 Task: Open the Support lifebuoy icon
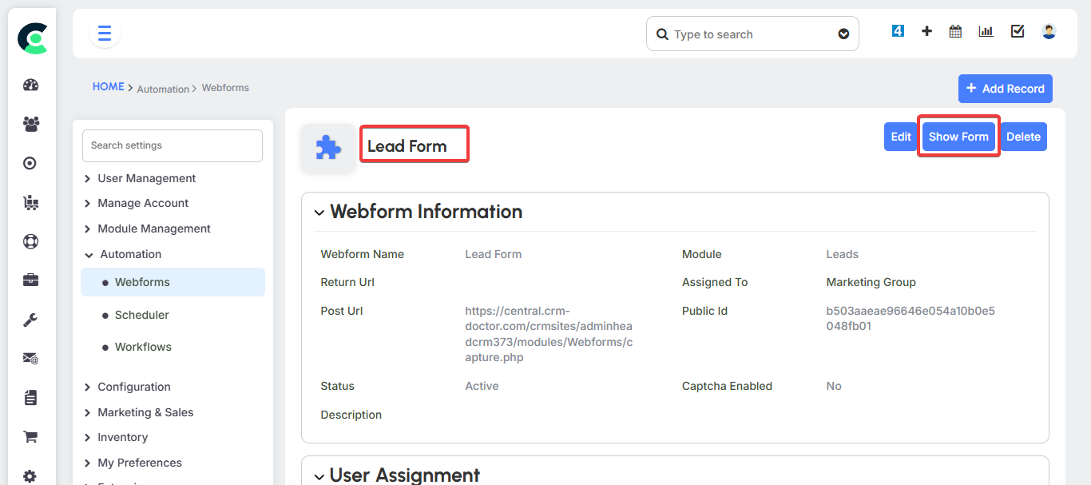coord(30,241)
